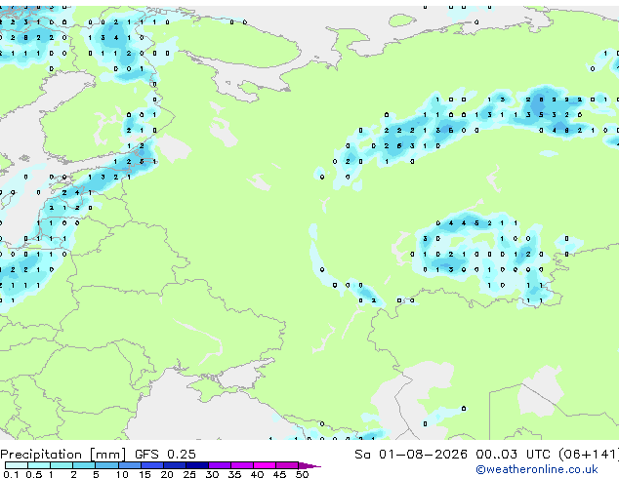This screenshot has width=619, height=478.
Task: Click the legend value label "0.1"
Action: [11, 474]
